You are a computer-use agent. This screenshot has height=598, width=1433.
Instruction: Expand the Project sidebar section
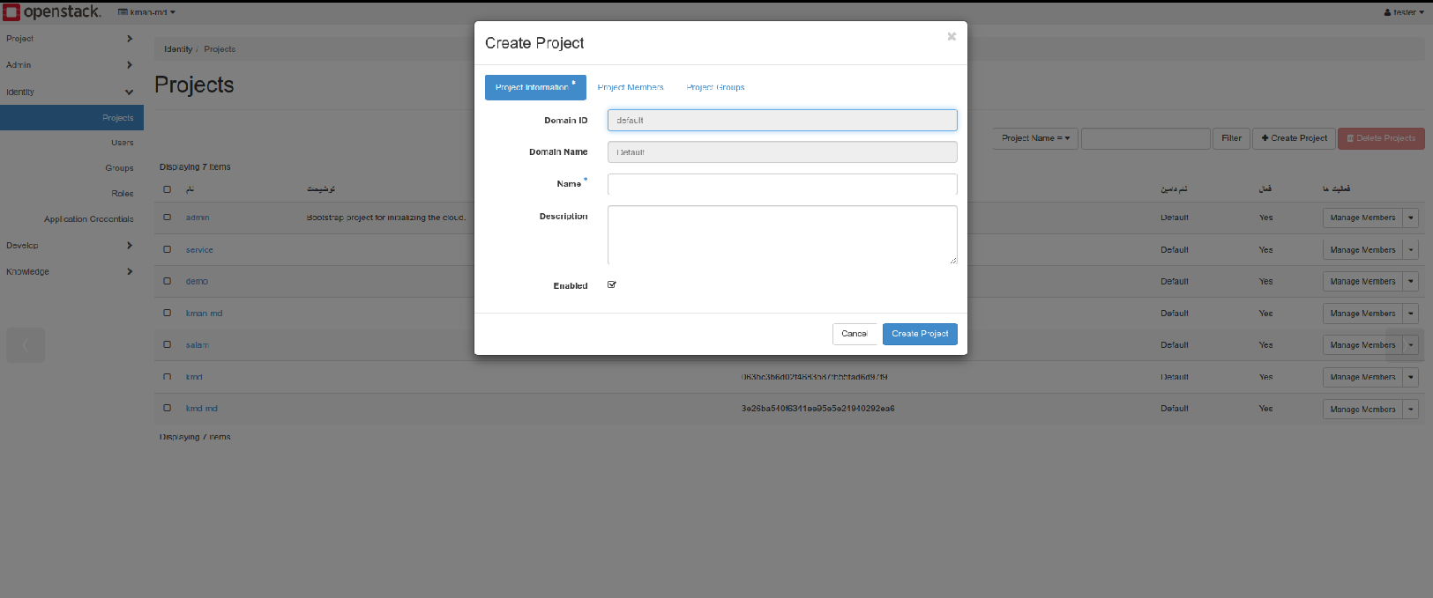pos(71,39)
